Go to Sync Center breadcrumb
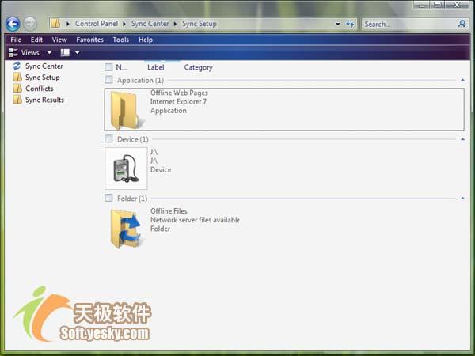Image resolution: width=475 pixels, height=356 pixels. pos(150,24)
